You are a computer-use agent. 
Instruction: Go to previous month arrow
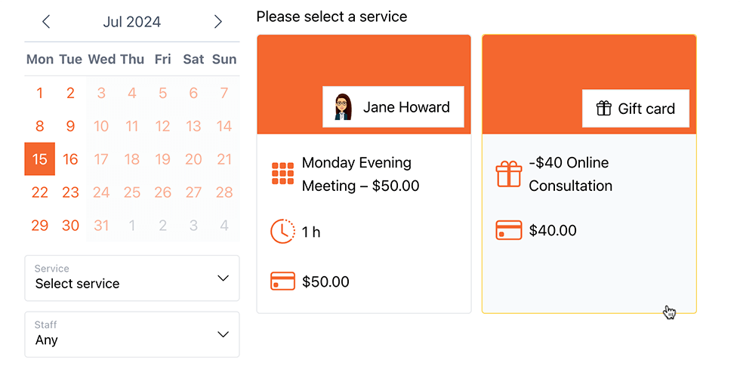click(46, 22)
